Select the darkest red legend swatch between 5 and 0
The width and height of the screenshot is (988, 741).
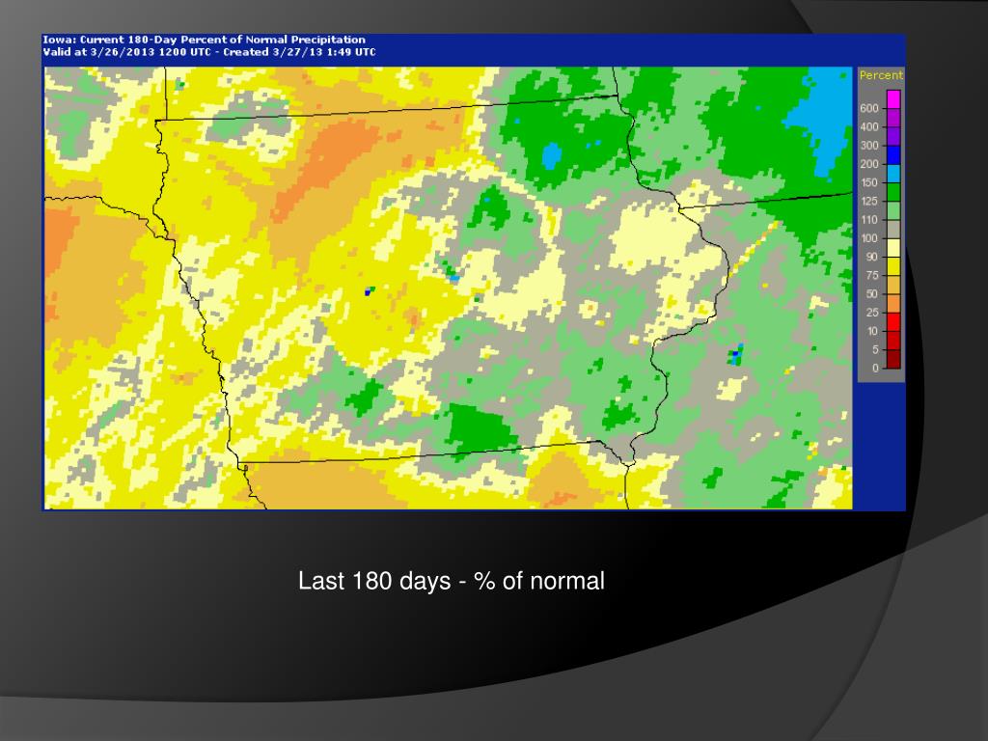coord(893,359)
